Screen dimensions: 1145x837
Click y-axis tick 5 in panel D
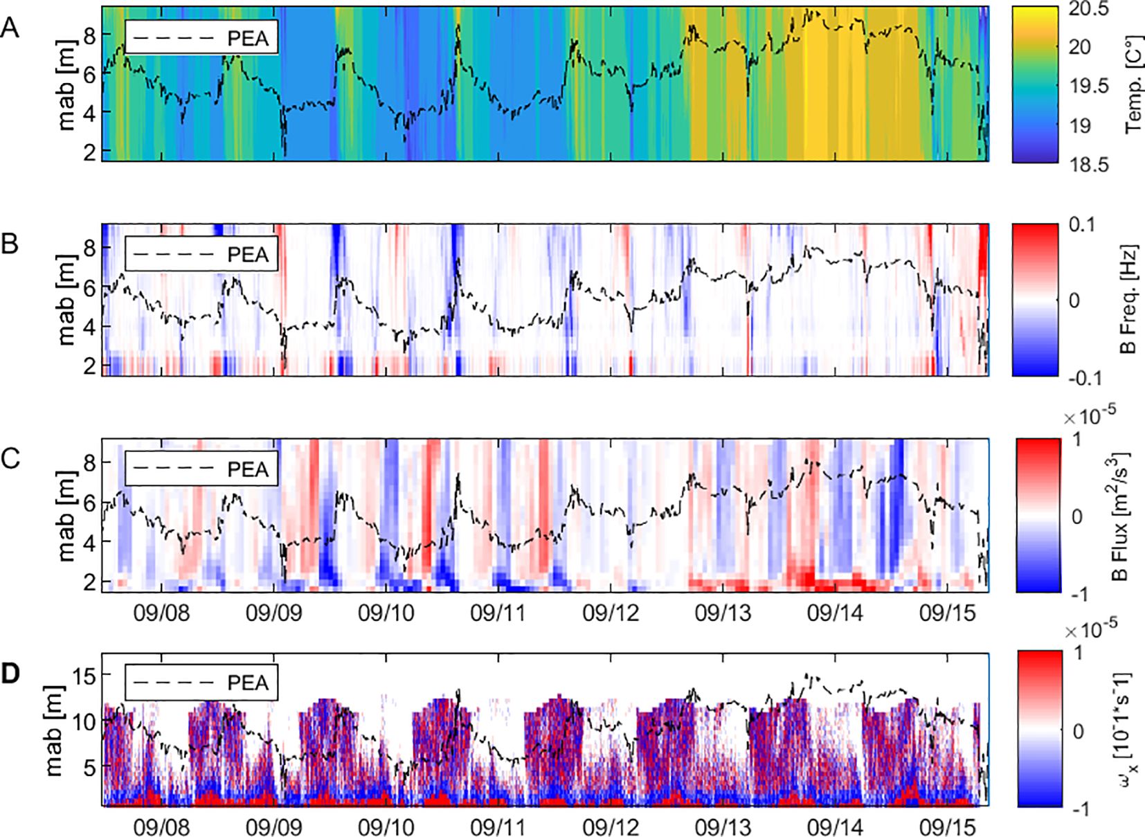point(89,766)
